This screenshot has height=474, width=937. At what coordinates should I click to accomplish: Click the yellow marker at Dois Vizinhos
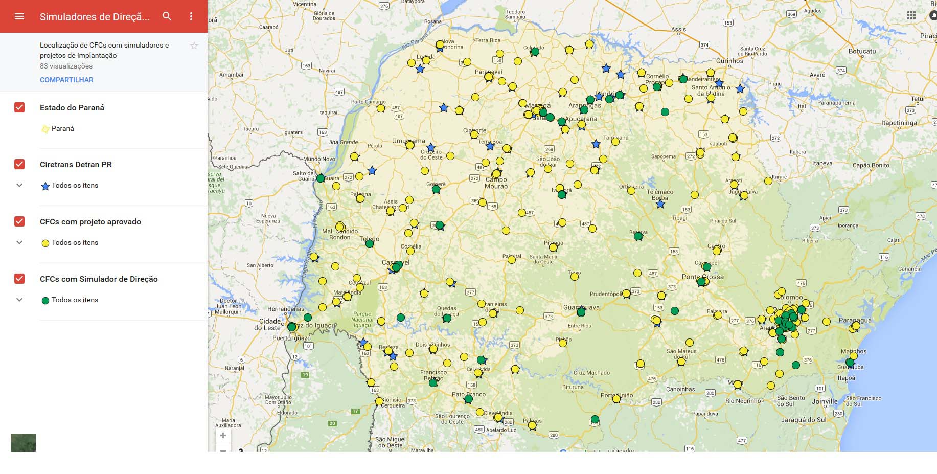433,349
